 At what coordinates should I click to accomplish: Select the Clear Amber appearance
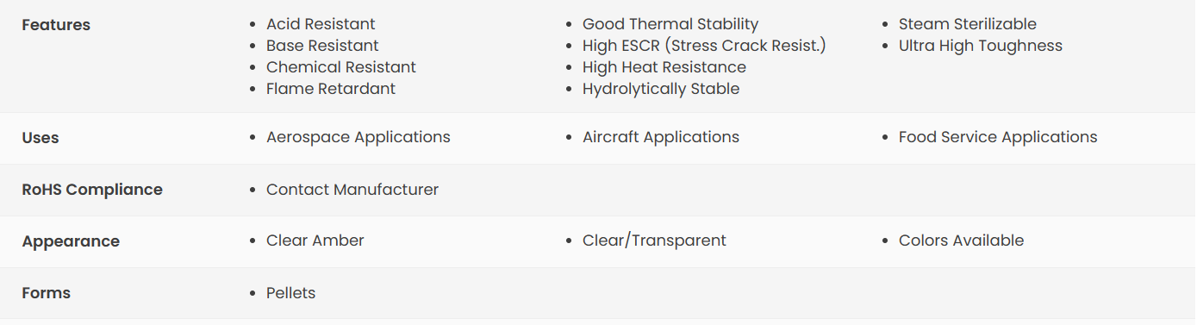315,241
